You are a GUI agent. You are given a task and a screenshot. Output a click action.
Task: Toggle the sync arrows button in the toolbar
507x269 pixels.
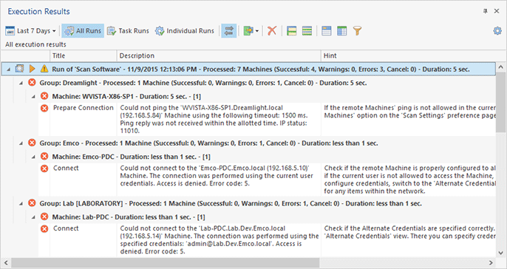(228, 31)
